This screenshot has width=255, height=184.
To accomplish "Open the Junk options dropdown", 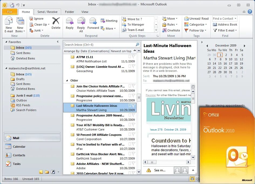I will [x=36, y=30].
